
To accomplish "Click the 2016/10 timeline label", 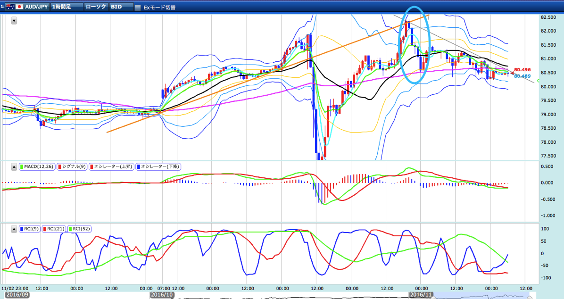I will (161, 295).
